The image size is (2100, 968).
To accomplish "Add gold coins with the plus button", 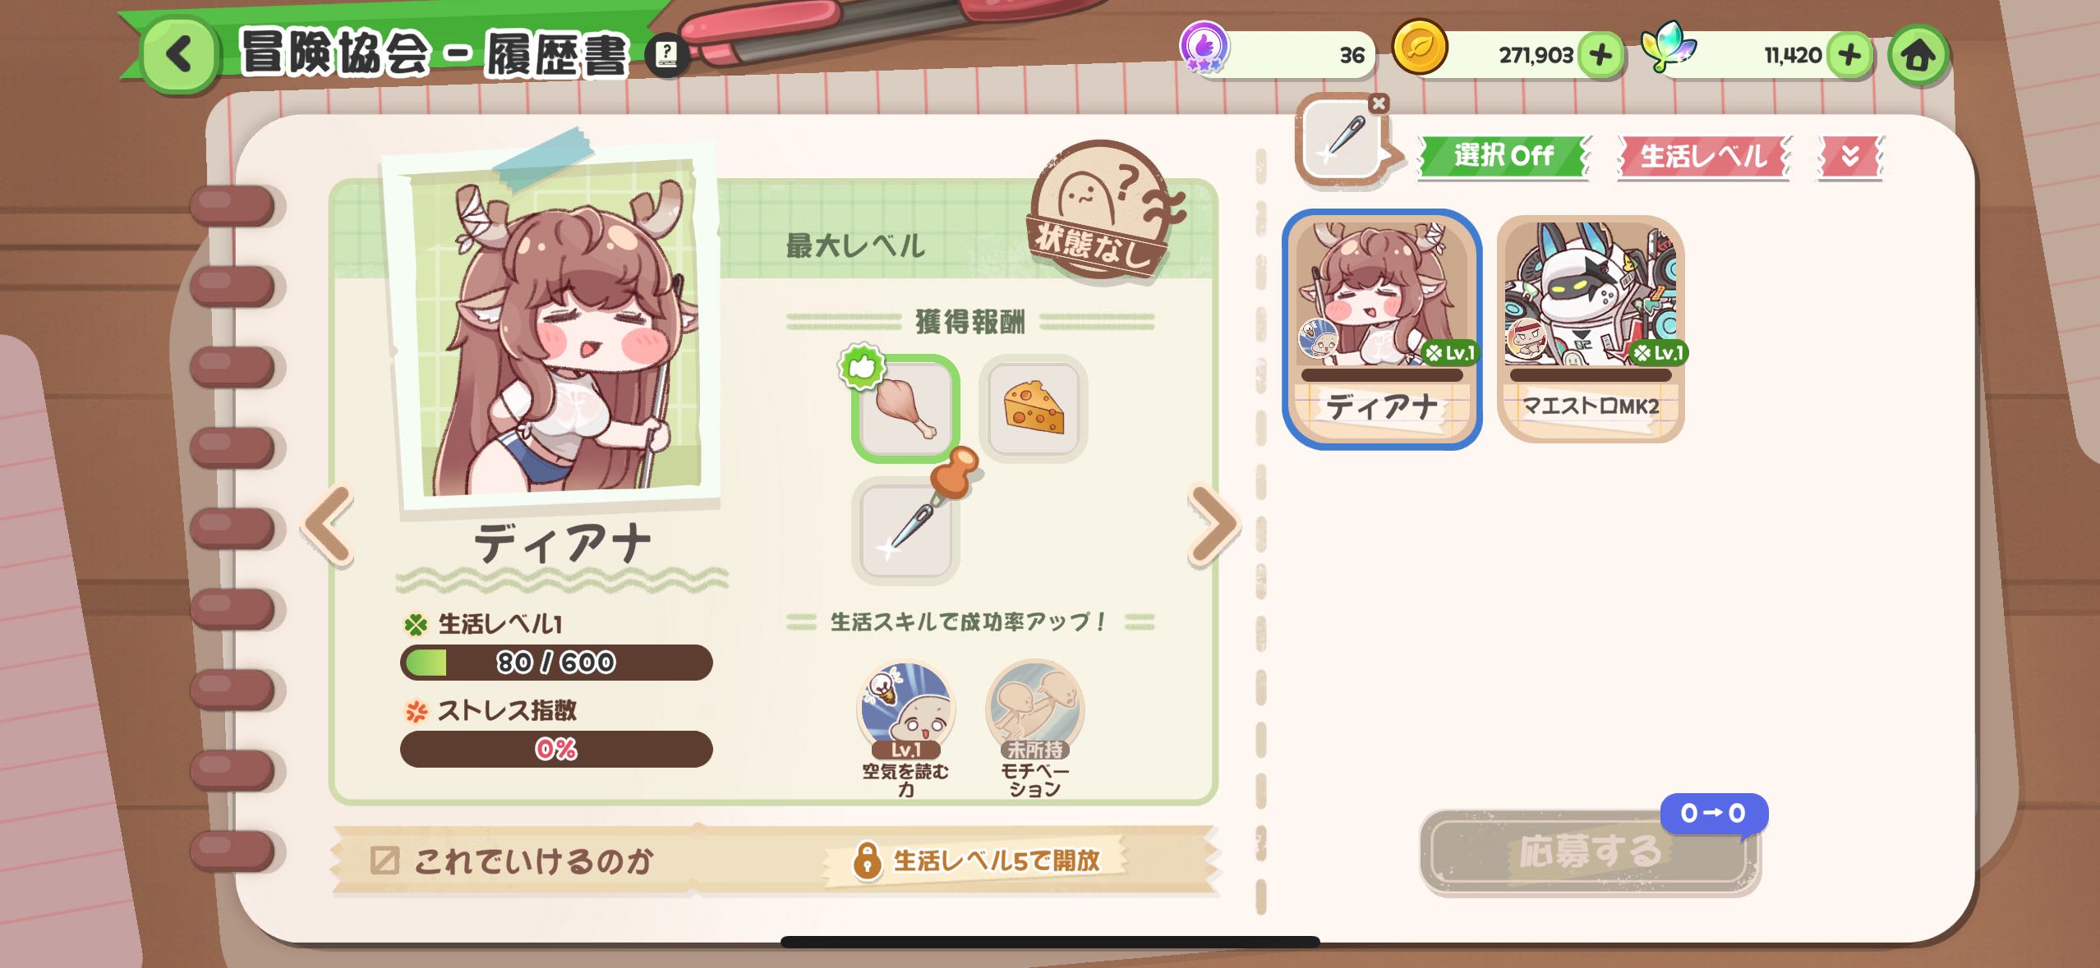I will coord(1600,55).
